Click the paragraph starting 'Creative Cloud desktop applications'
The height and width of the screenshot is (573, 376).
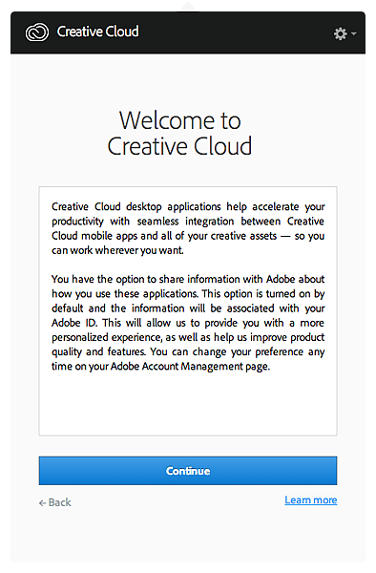(x=188, y=228)
